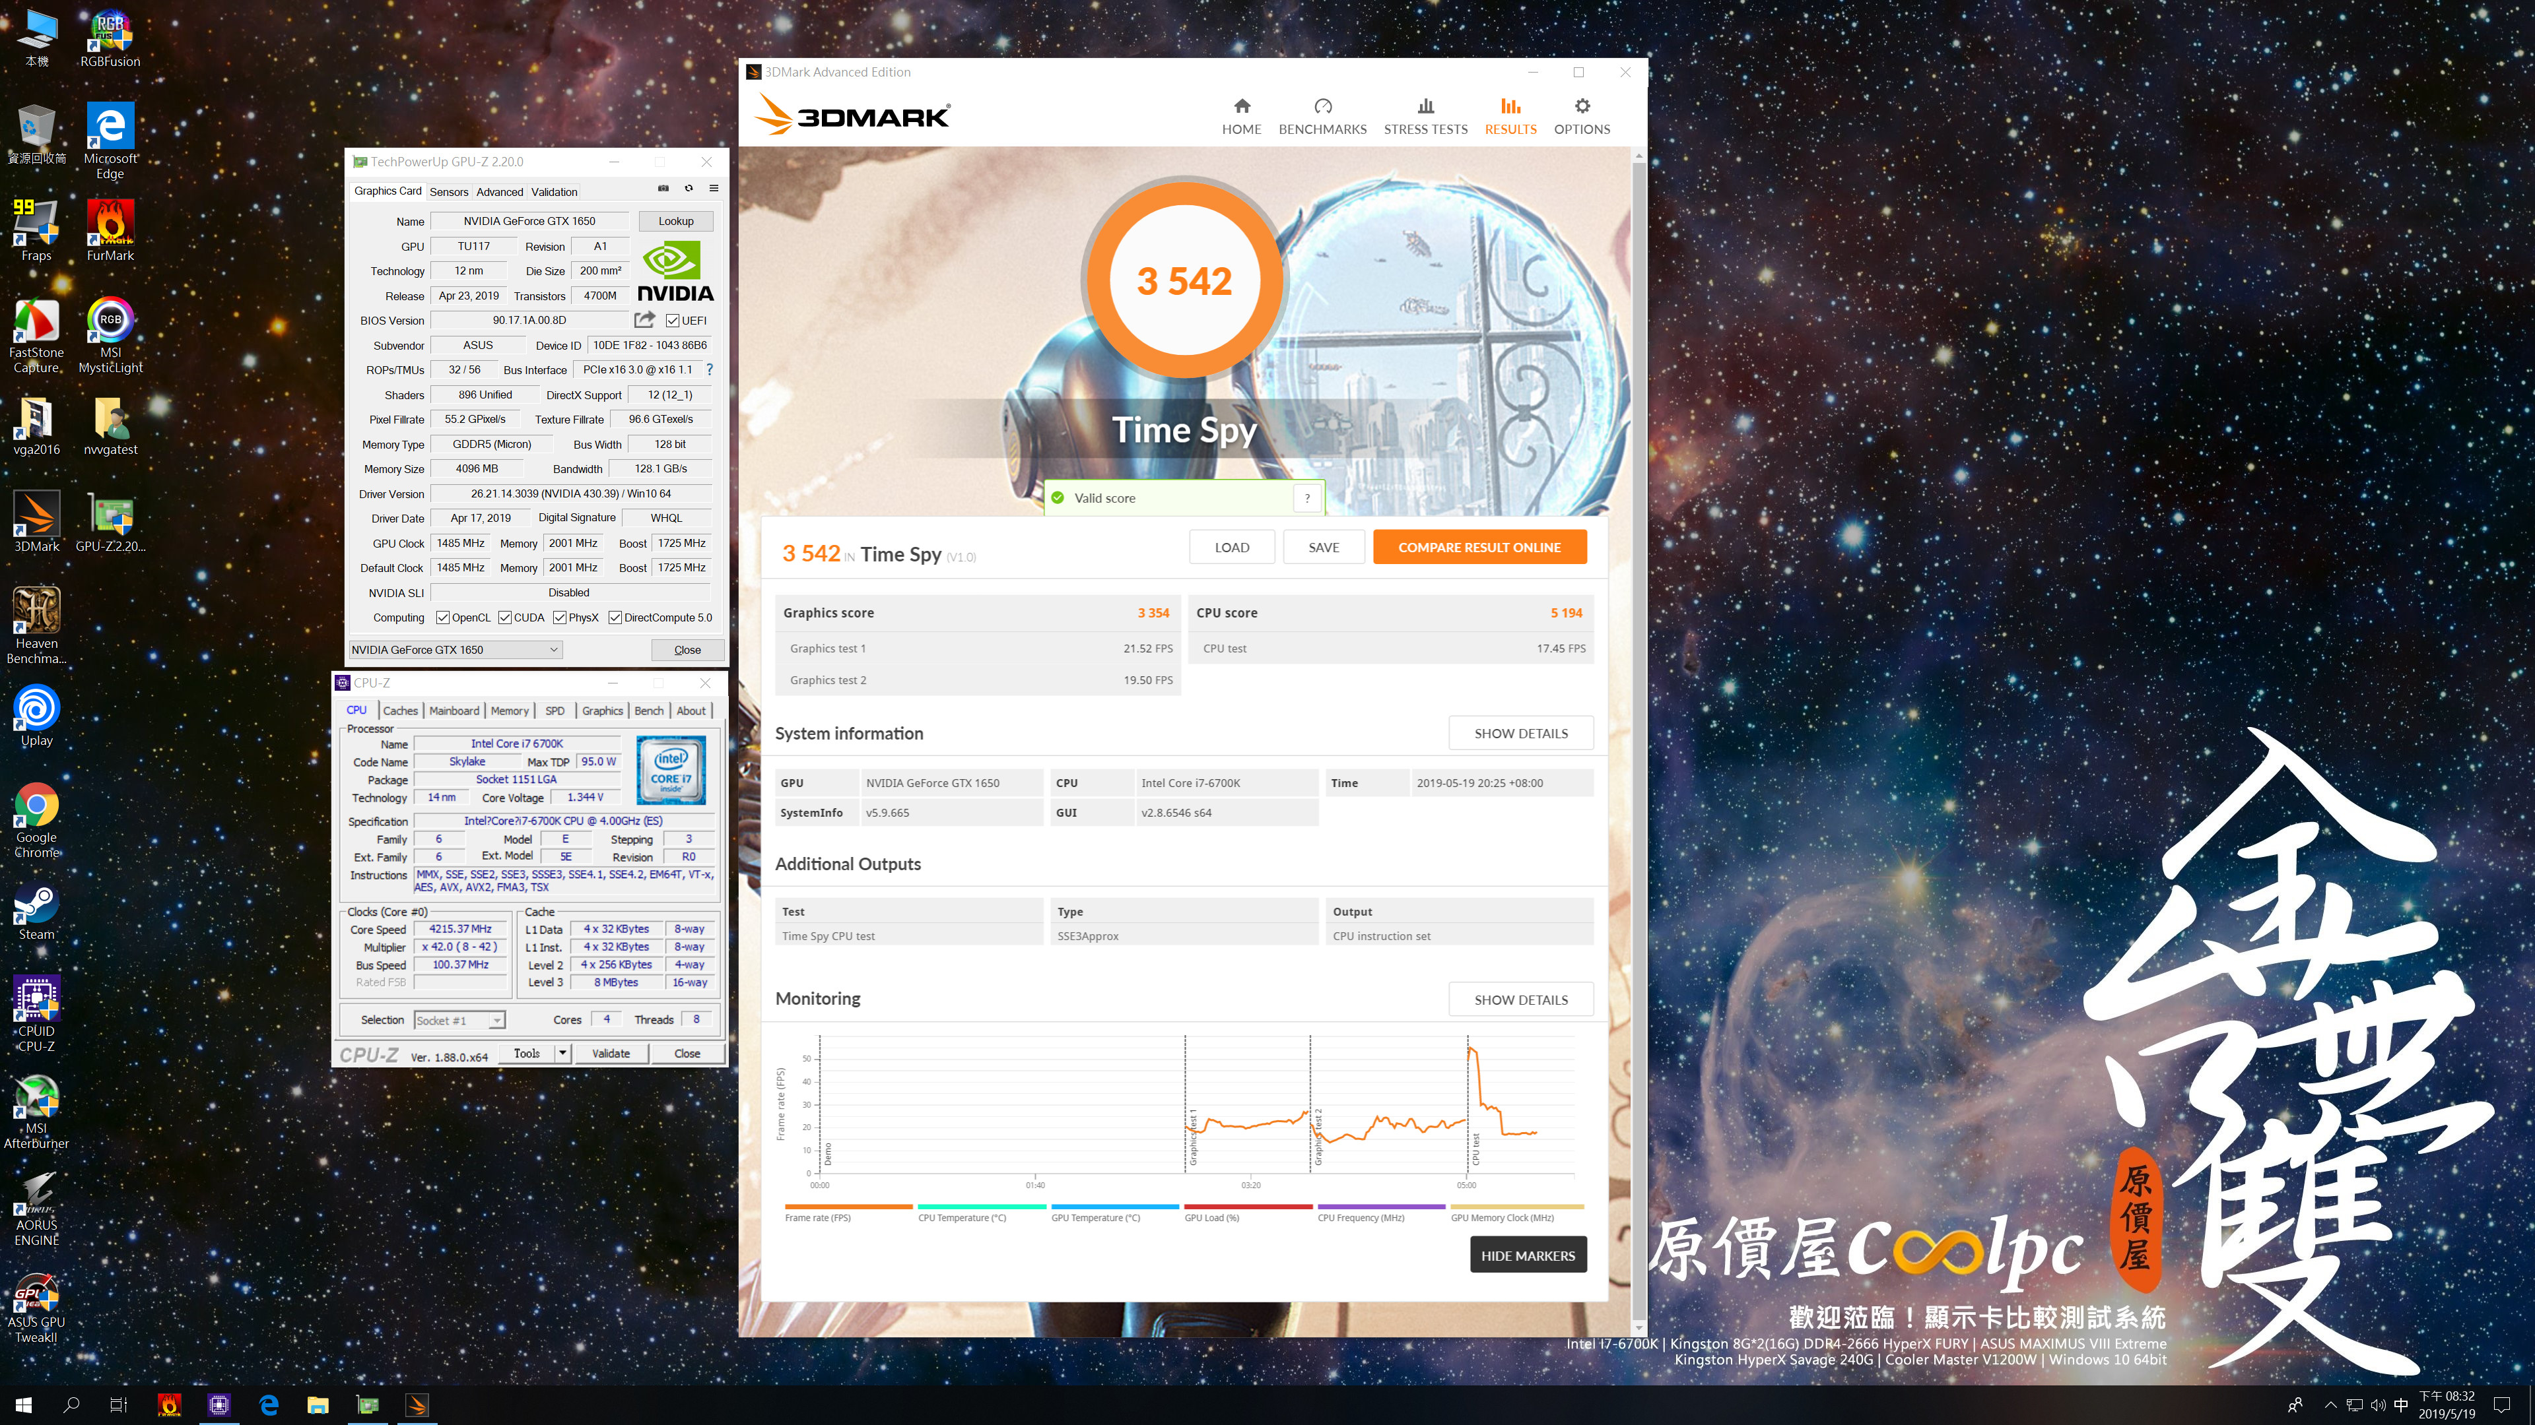Click the SAVE result button
The image size is (2535, 1425).
tap(1324, 548)
